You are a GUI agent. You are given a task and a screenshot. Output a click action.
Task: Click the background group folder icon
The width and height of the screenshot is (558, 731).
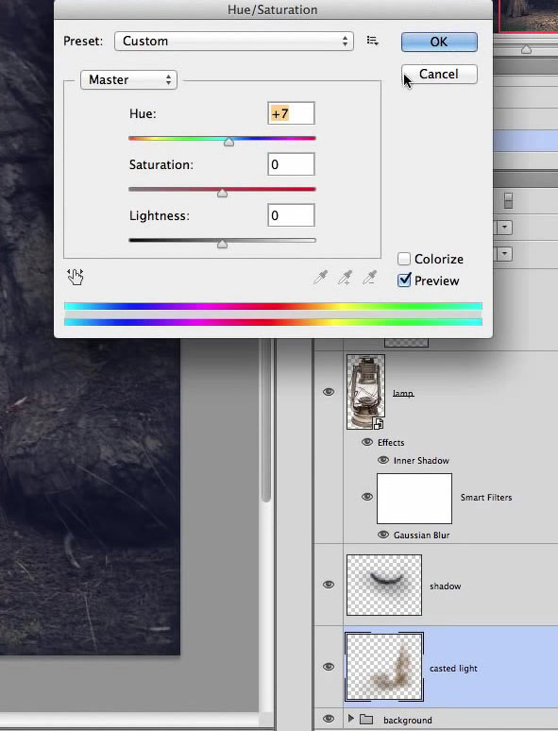366,720
